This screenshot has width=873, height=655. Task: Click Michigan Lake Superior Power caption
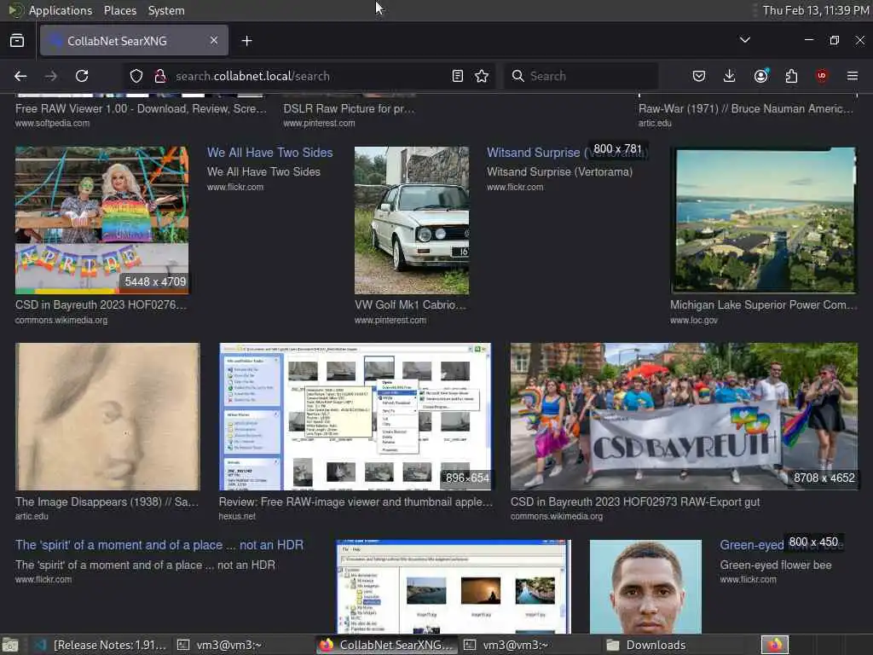763,304
